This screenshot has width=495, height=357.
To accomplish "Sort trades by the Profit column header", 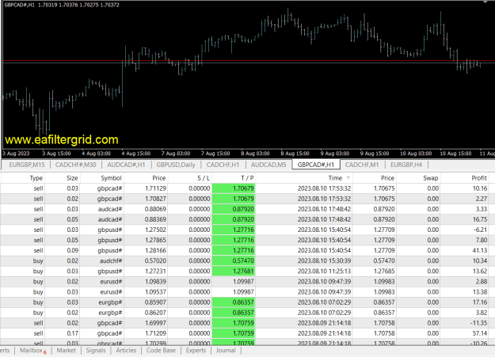I will pyautogui.click(x=479, y=178).
